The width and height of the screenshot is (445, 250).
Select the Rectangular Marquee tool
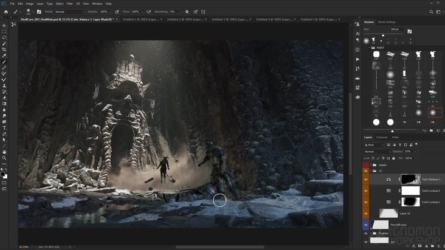click(x=4, y=32)
